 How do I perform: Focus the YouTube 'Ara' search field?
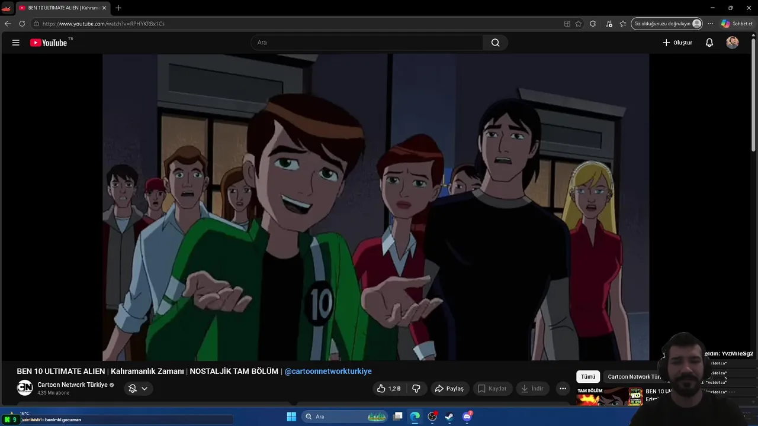[367, 43]
